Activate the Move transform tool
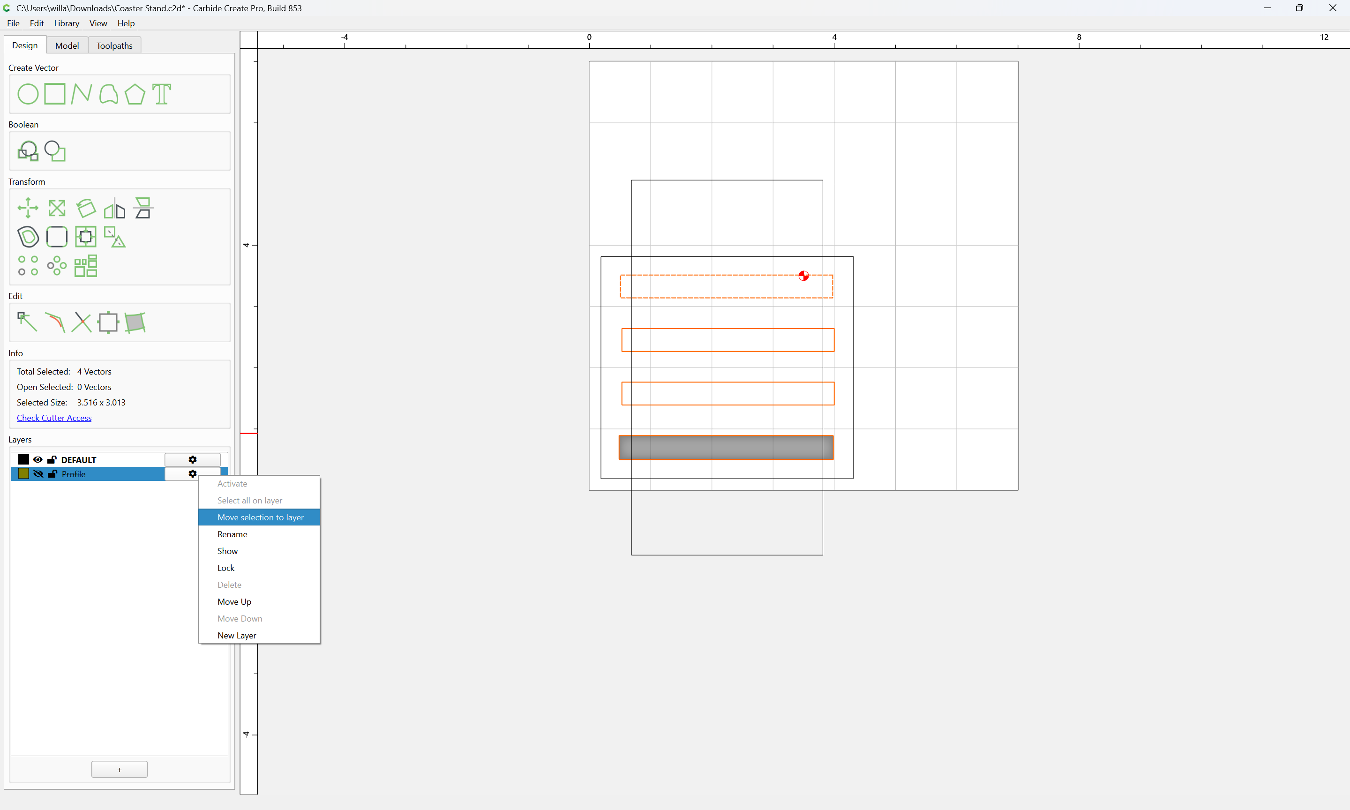The height and width of the screenshot is (810, 1350). click(x=28, y=208)
